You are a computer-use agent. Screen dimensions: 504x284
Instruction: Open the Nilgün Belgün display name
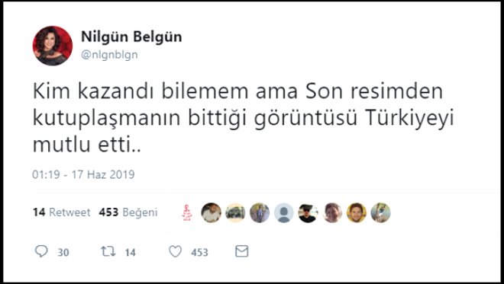[131, 37]
